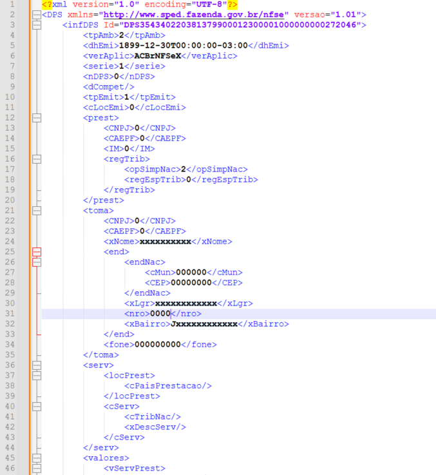
Task: Select line number 1 in the margin
Action: 12,5
